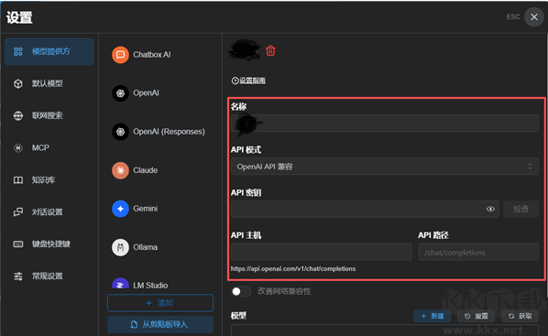
Task: Click the 重置 models button
Action: point(476,316)
